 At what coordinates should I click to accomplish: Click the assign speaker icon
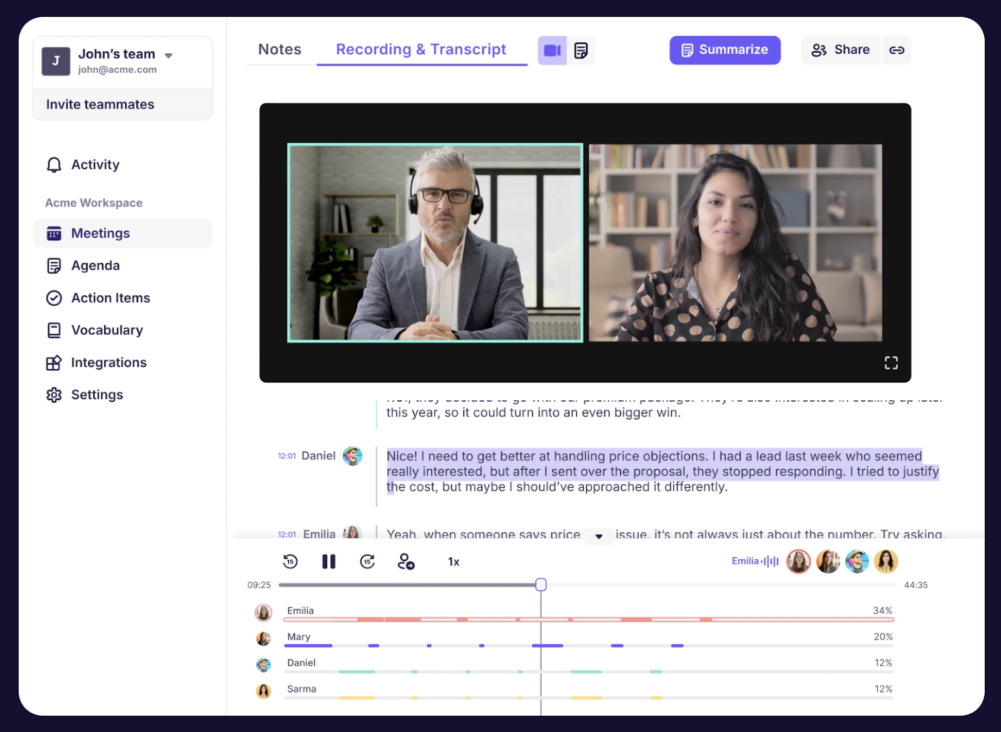click(406, 561)
